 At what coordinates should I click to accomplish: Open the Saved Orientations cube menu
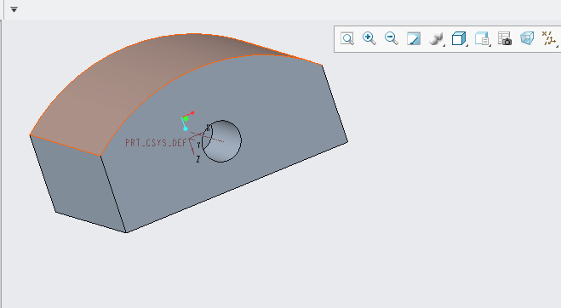459,38
